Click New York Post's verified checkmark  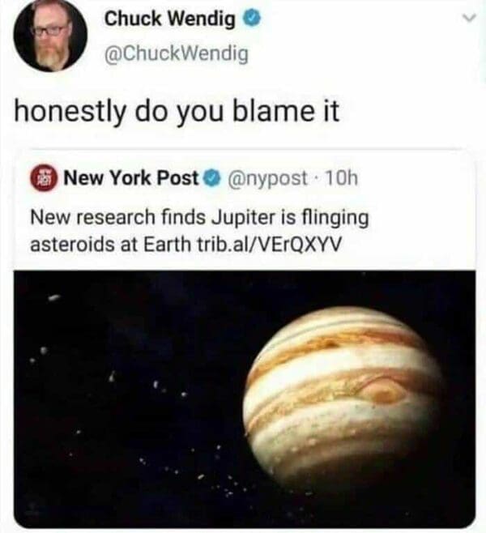pos(213,178)
